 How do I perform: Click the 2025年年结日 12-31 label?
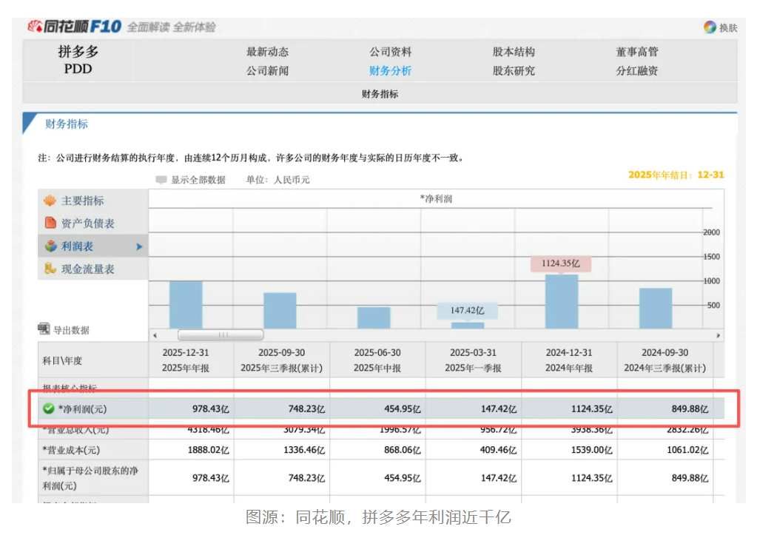tap(676, 175)
